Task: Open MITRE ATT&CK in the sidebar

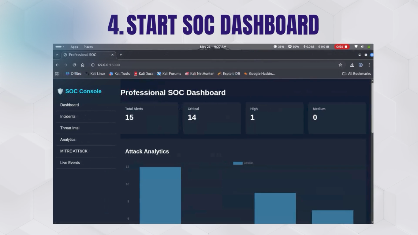Action: point(74,151)
